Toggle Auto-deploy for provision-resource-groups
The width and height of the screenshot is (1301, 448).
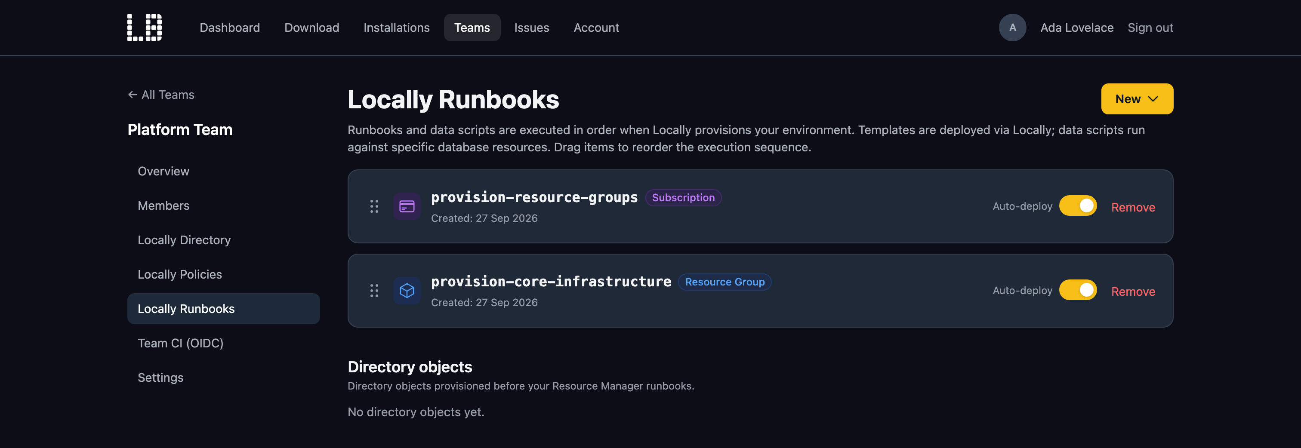point(1078,206)
